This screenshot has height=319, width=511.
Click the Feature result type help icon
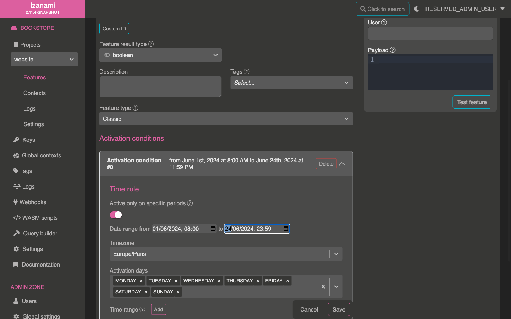[x=151, y=44]
